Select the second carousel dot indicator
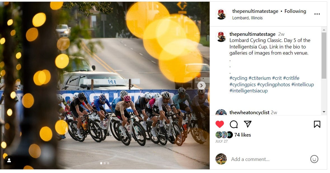The width and height of the screenshot is (330, 173). point(105,163)
